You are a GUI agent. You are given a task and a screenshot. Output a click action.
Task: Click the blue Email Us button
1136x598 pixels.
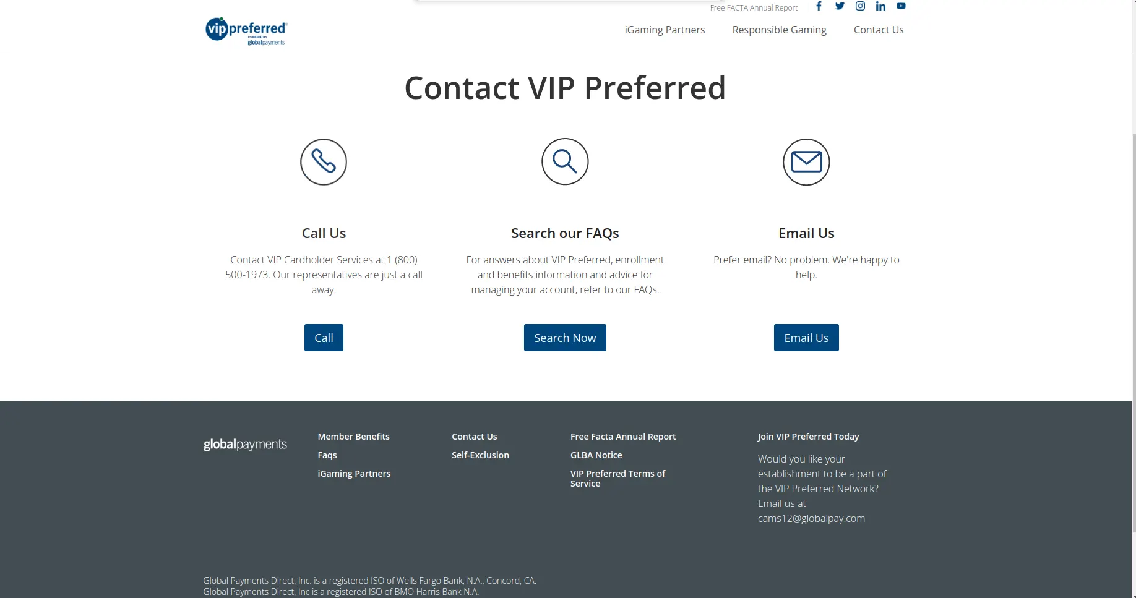pos(806,338)
